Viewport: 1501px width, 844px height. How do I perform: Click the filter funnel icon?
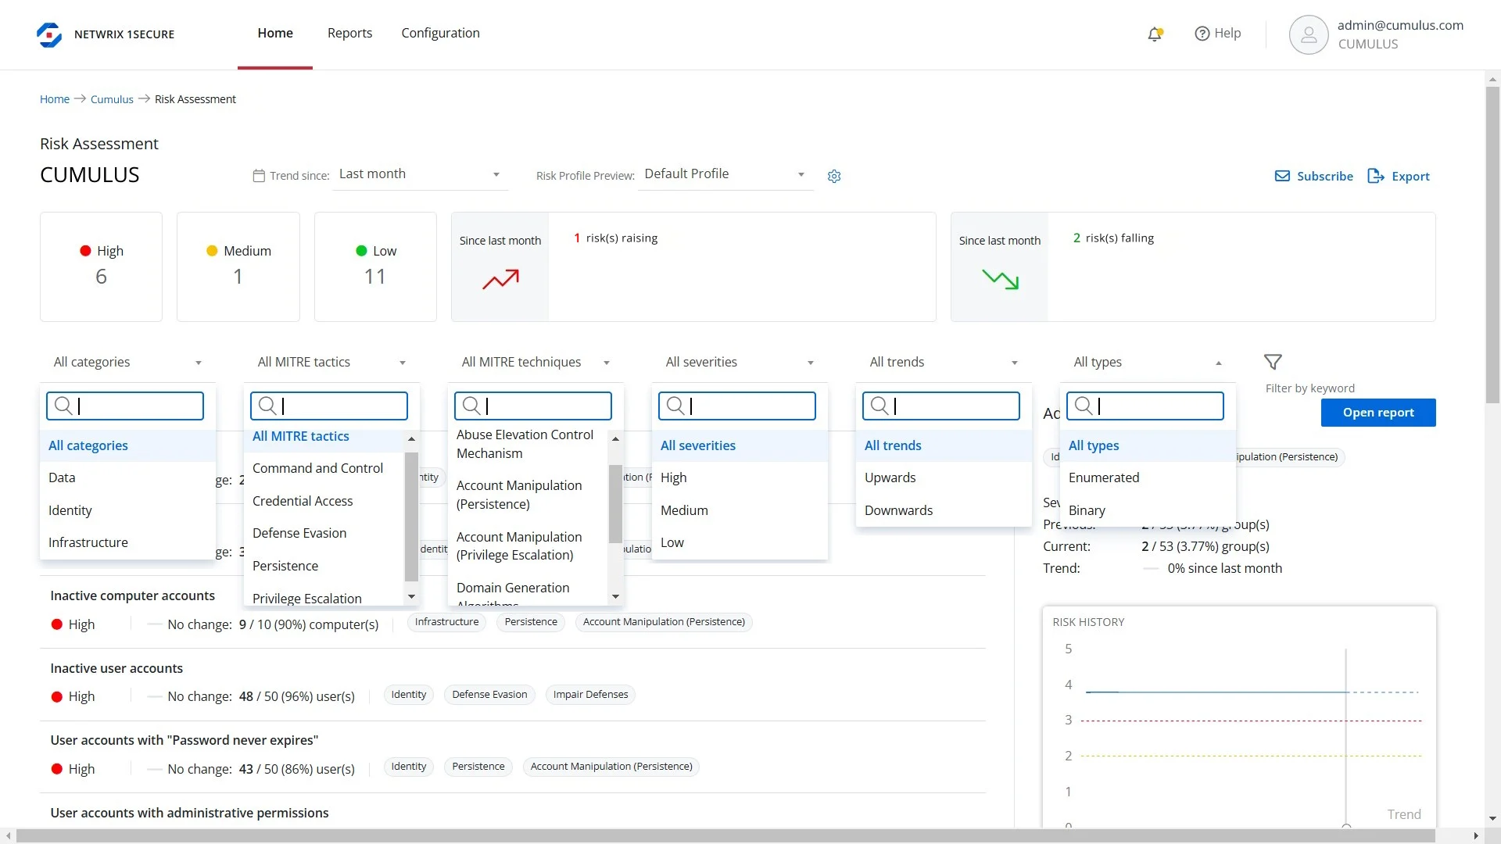tap(1273, 362)
